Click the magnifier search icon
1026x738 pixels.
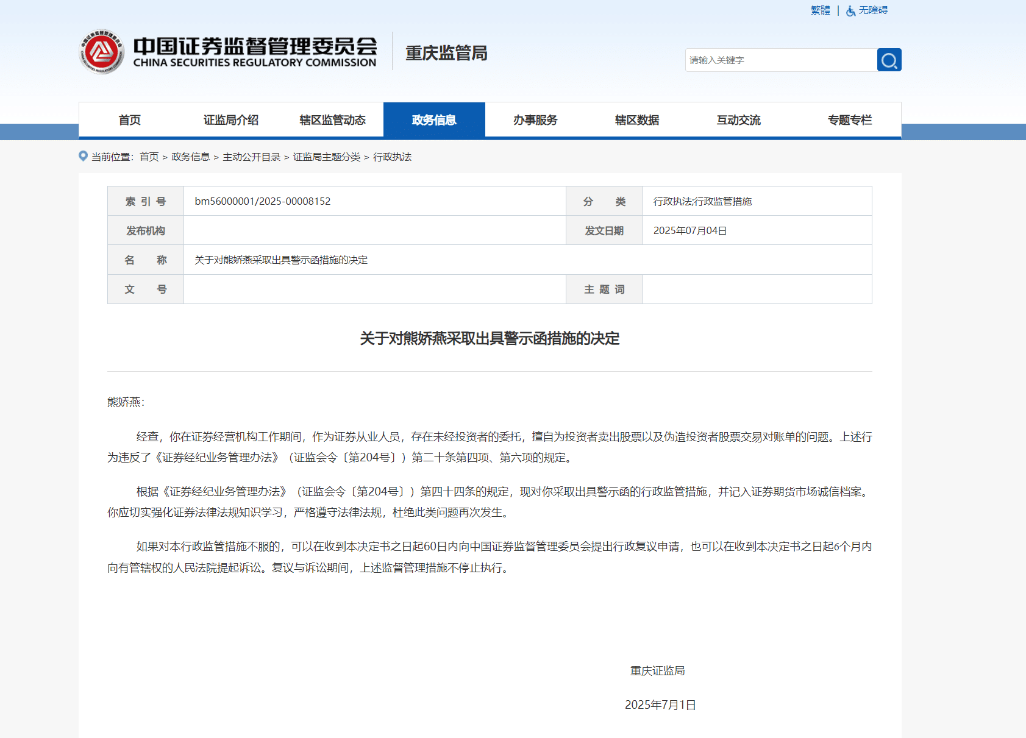[889, 60]
